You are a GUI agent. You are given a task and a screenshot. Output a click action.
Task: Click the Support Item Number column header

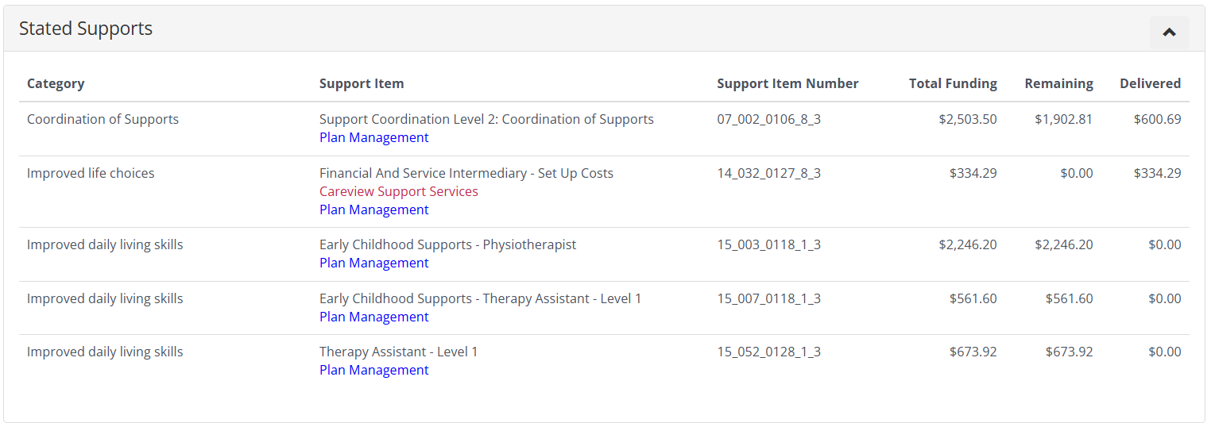(x=787, y=83)
